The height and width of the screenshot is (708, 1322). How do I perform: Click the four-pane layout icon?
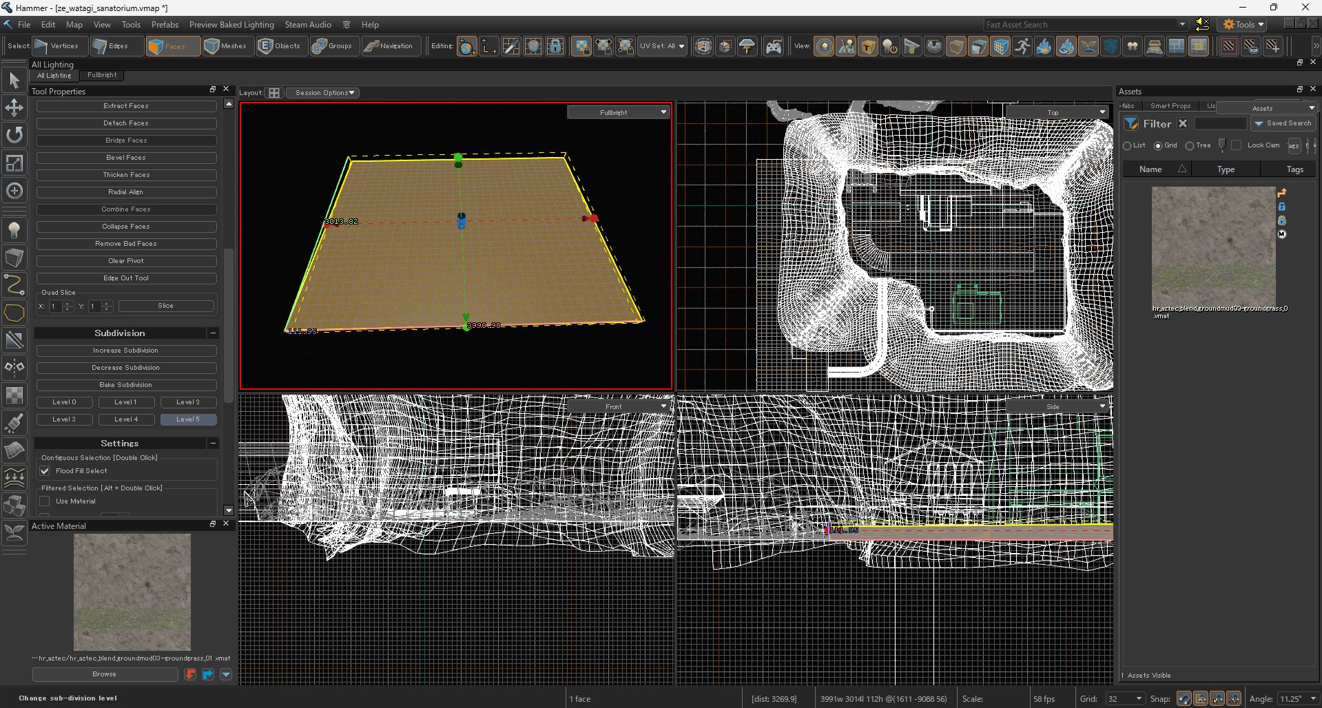point(274,93)
